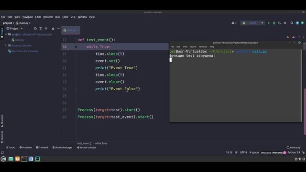Image resolution: width=306 pixels, height=172 pixels.
Task: Click the blue round updates icon in toolbar
Action: pos(297,23)
